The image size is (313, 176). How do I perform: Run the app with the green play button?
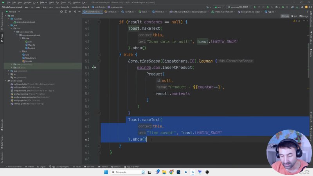[x=255, y=7]
